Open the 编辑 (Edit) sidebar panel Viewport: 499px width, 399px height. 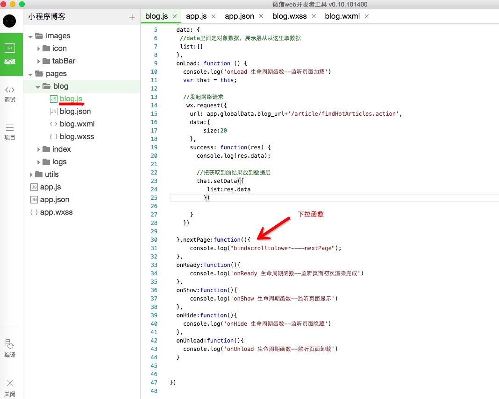tap(10, 54)
